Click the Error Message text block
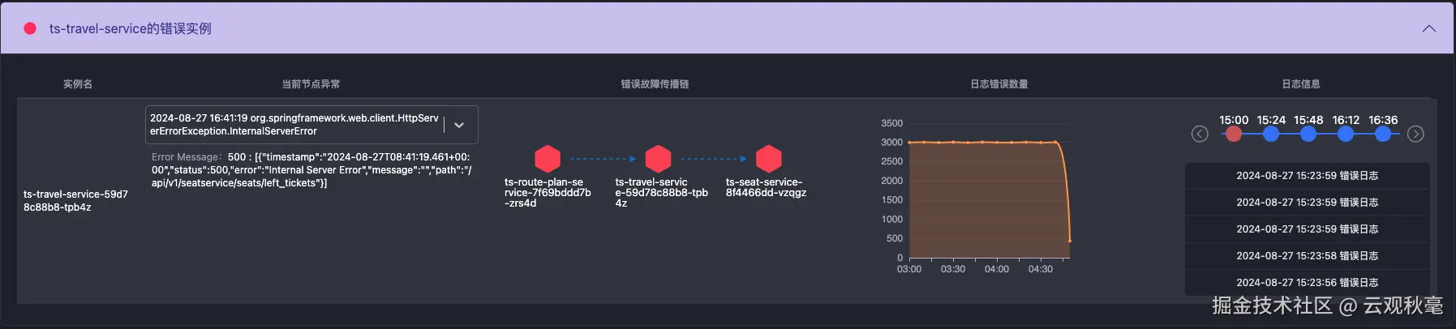Viewport: 1456px width, 329px height. tap(311, 170)
